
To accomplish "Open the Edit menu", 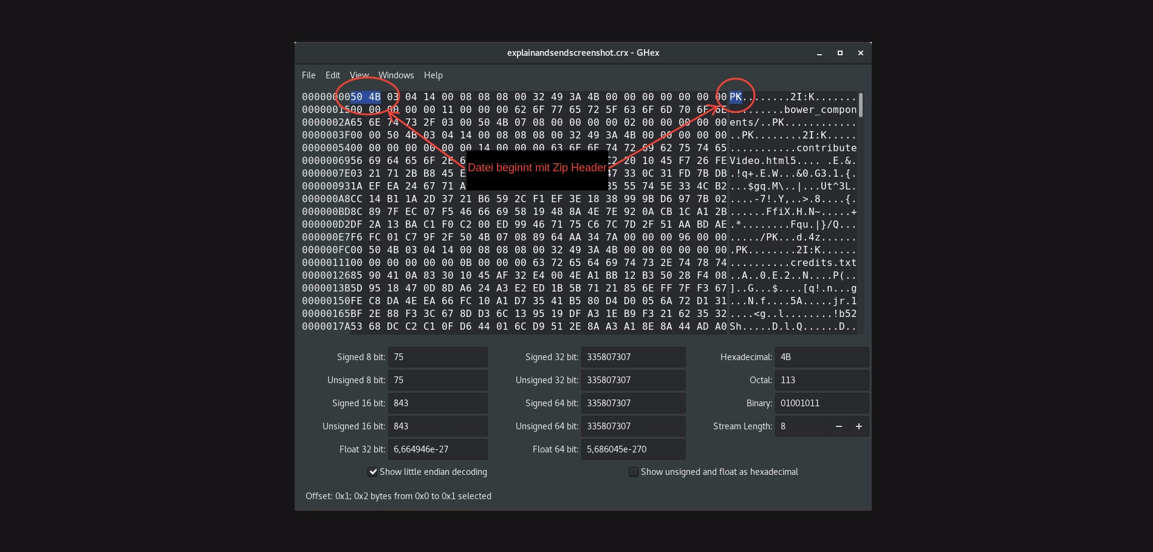I will point(332,75).
